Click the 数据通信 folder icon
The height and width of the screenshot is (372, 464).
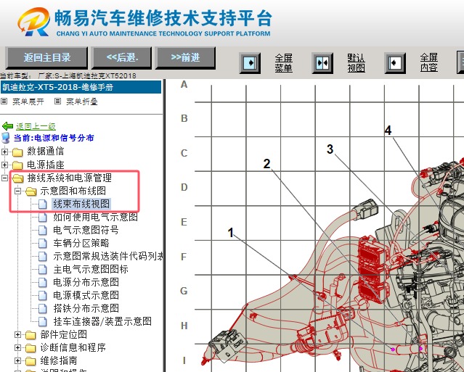(x=17, y=152)
